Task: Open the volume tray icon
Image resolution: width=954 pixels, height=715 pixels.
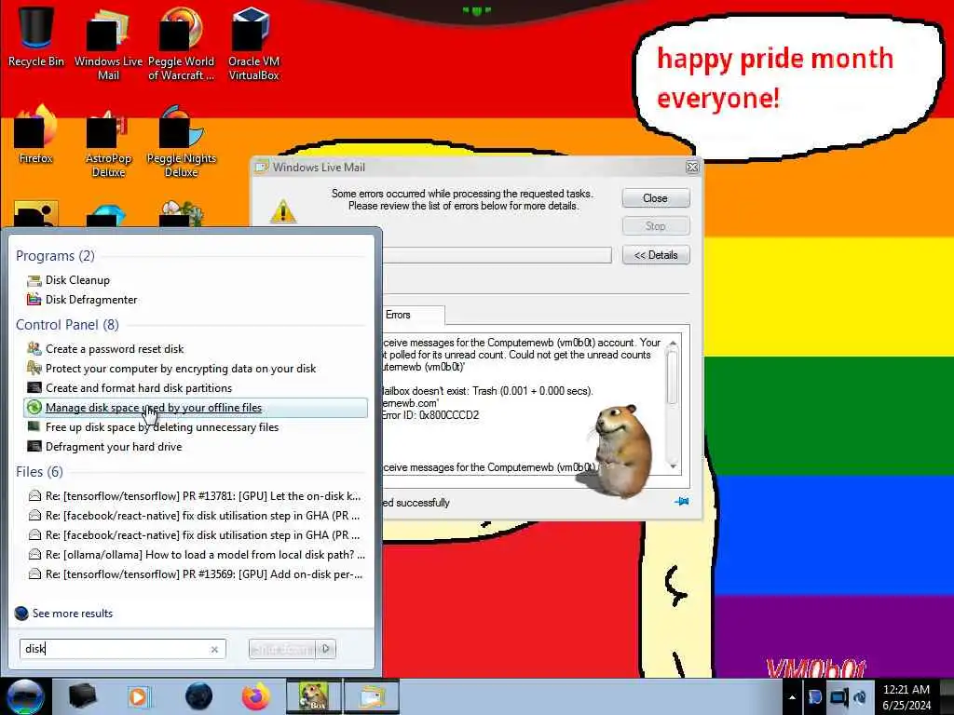Action: pyautogui.click(x=860, y=697)
